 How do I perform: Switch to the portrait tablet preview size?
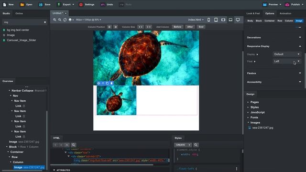point(216,20)
